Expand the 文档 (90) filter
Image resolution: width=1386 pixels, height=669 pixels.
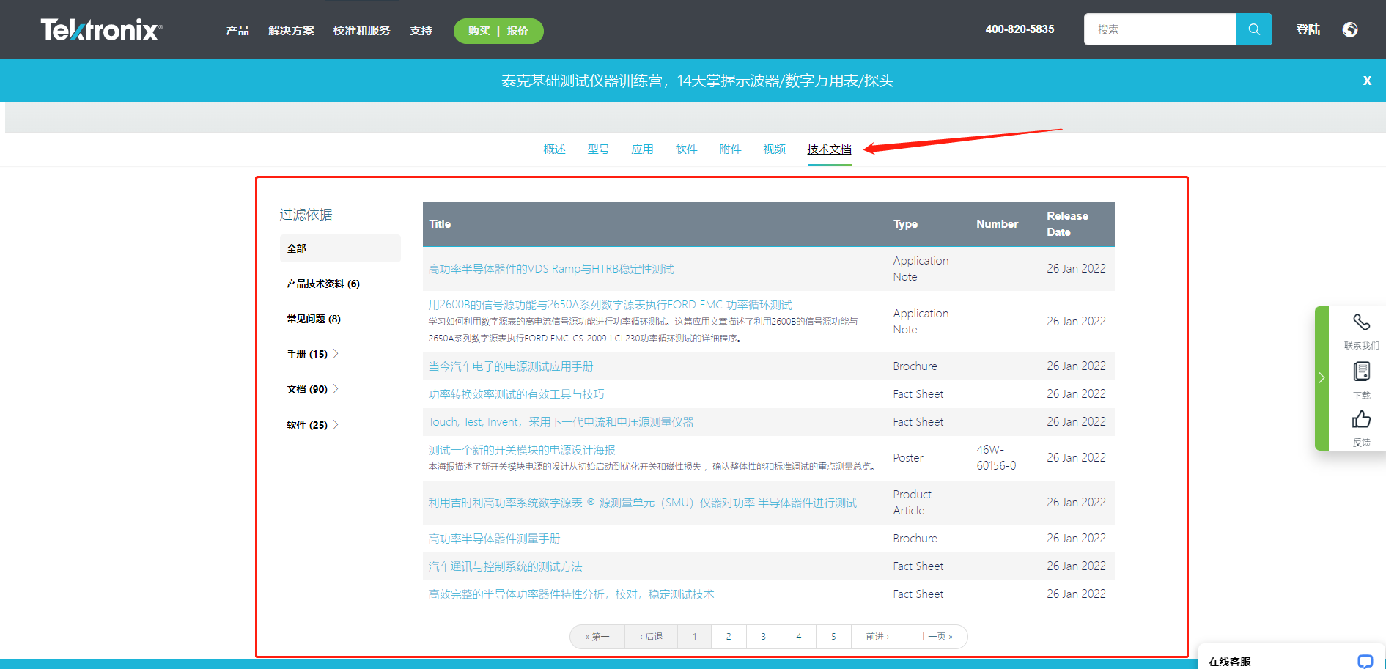(x=336, y=389)
